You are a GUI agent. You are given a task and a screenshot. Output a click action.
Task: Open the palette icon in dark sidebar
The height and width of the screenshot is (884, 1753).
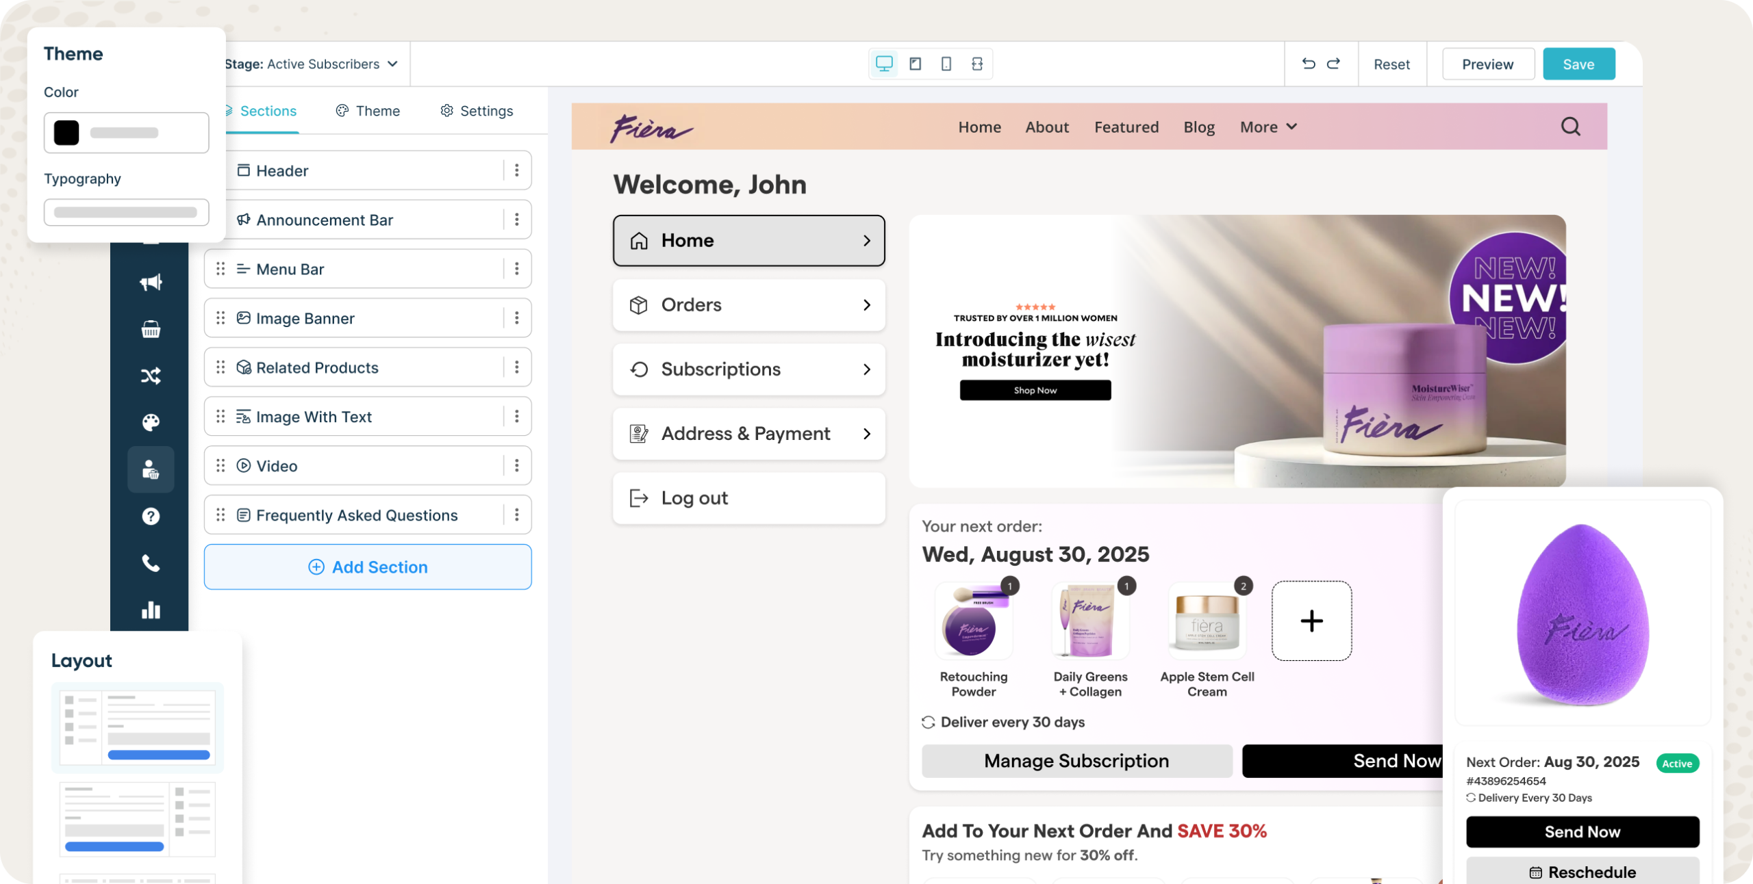(151, 422)
